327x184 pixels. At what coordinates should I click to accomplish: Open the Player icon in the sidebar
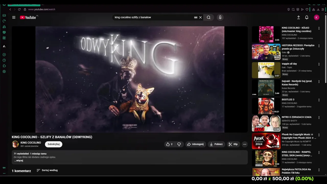coord(4,55)
